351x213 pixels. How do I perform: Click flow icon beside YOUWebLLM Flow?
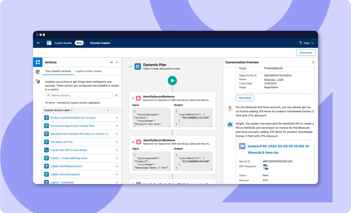46,142
